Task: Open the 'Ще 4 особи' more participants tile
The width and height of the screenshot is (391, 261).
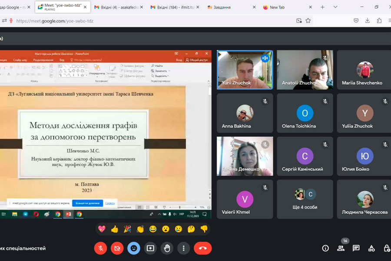Action: 305,199
